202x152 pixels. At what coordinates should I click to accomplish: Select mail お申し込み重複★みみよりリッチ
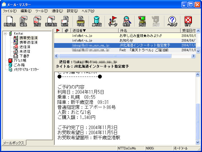click(125, 36)
